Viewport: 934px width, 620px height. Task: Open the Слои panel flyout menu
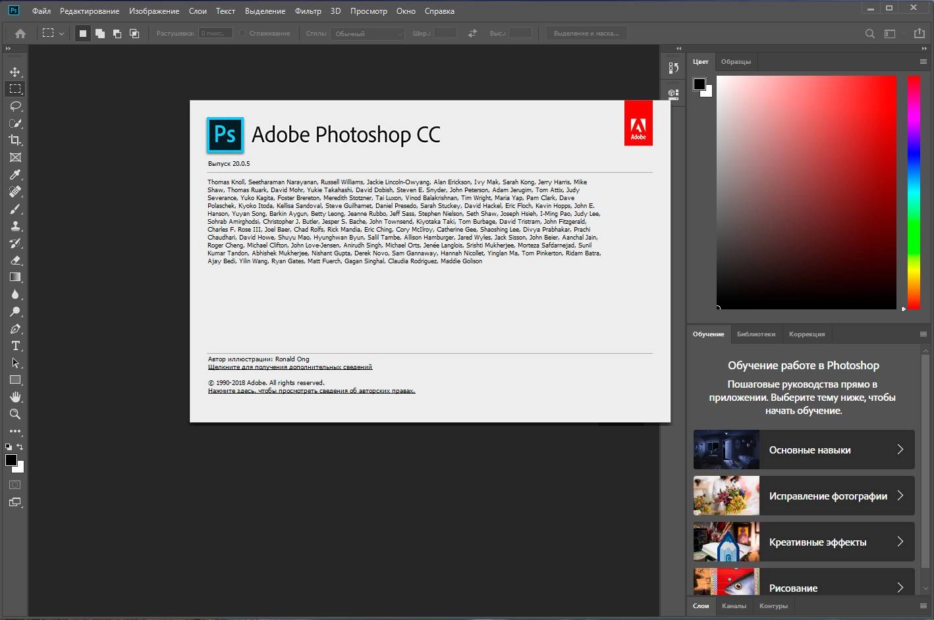[923, 606]
